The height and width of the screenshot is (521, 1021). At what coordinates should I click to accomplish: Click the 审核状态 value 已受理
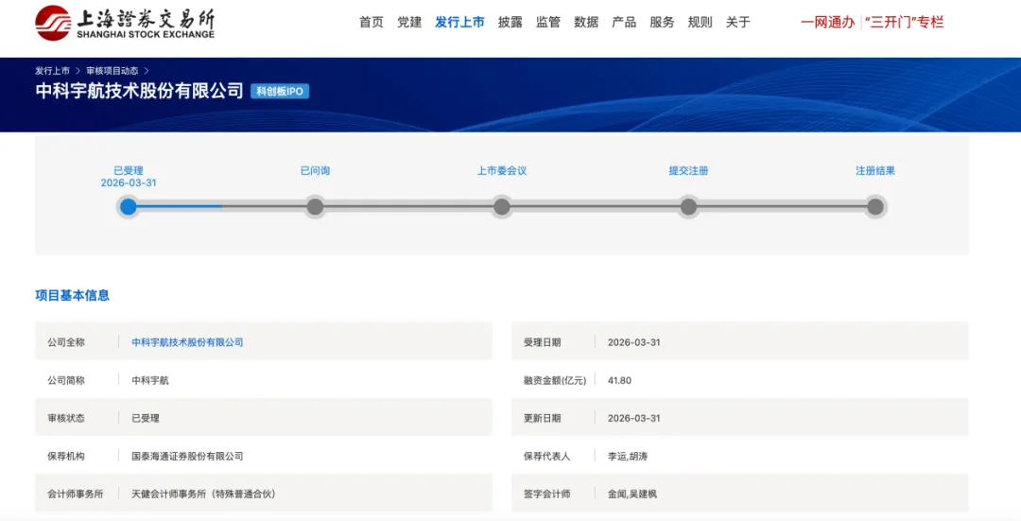[146, 418]
